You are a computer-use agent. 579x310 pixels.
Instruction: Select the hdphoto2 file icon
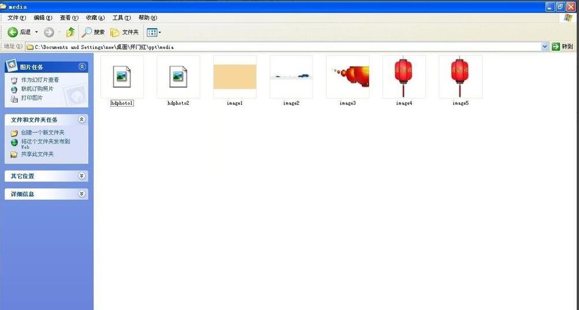(x=178, y=77)
